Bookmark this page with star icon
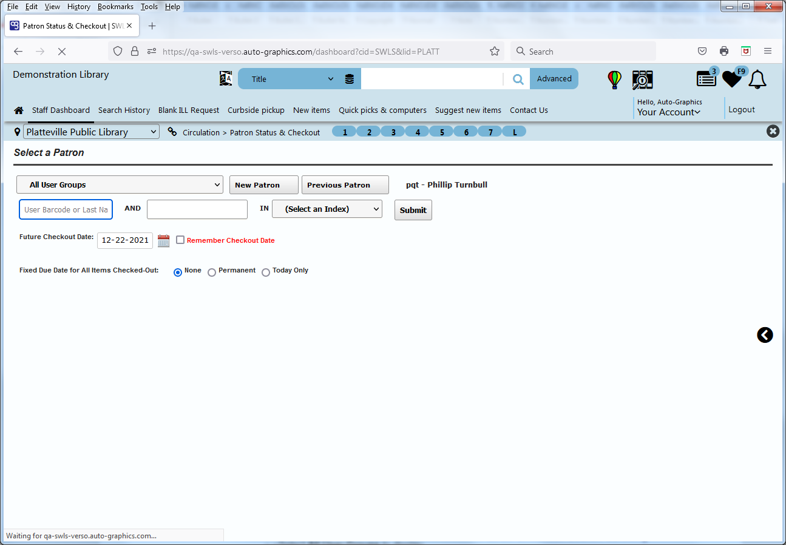The width and height of the screenshot is (786, 545). (x=495, y=52)
